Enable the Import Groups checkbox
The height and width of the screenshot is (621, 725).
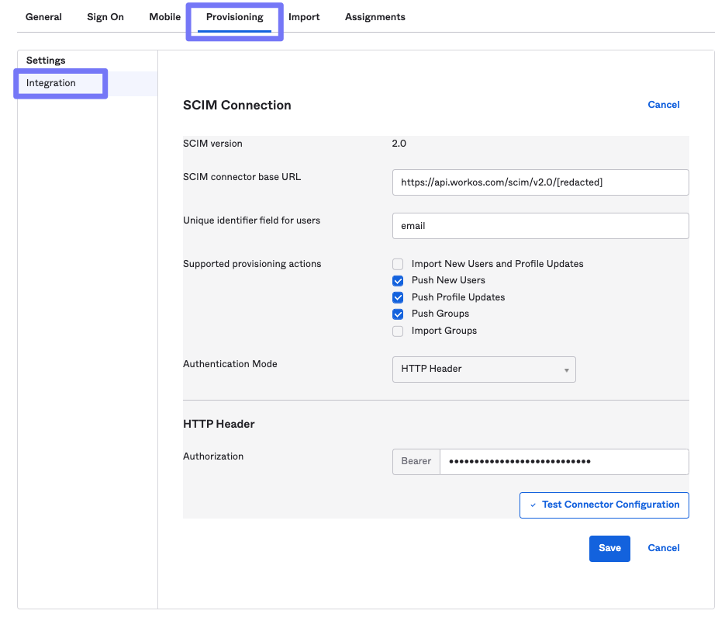point(398,331)
